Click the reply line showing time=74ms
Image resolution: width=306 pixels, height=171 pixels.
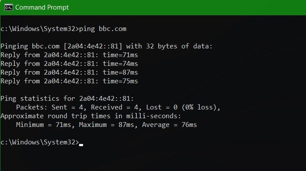pos(69,64)
